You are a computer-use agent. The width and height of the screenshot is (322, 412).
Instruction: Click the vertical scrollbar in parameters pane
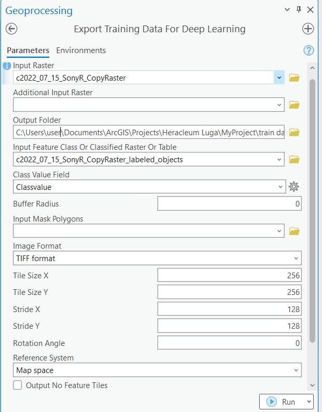pos(312,208)
